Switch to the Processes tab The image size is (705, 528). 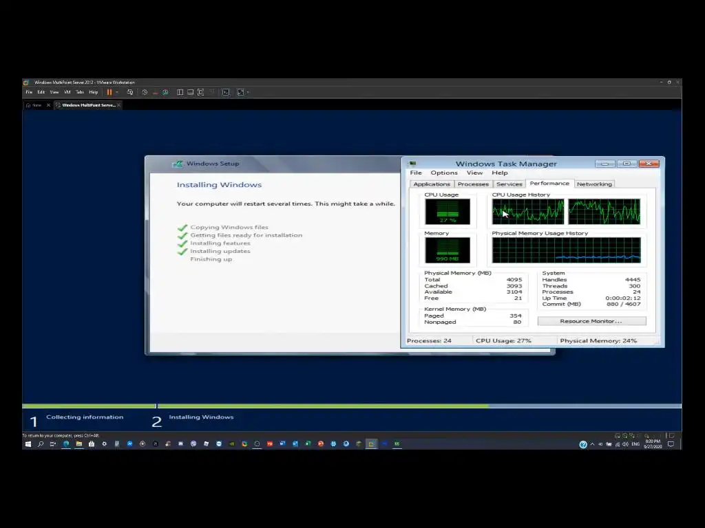tap(473, 184)
